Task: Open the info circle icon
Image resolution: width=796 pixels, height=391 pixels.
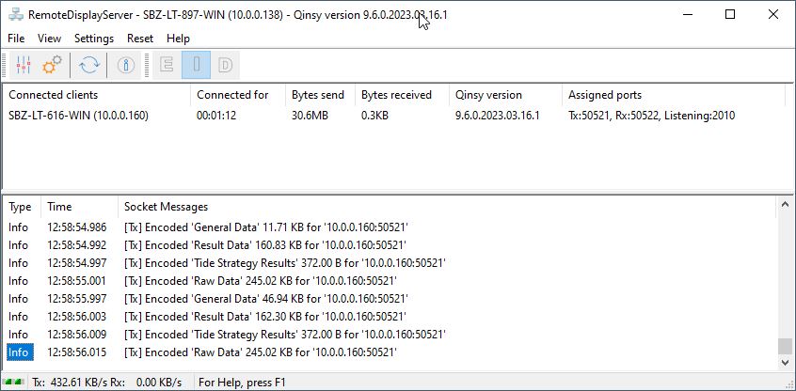Action: pos(125,65)
